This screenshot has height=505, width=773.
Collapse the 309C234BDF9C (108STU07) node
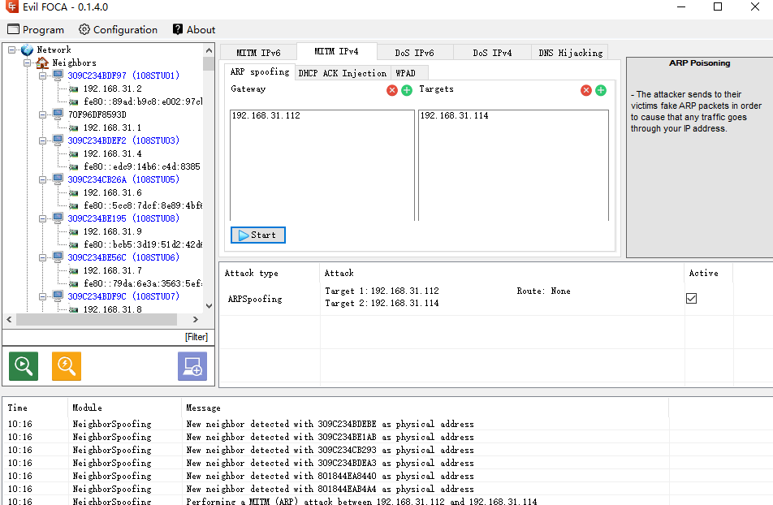tap(43, 297)
